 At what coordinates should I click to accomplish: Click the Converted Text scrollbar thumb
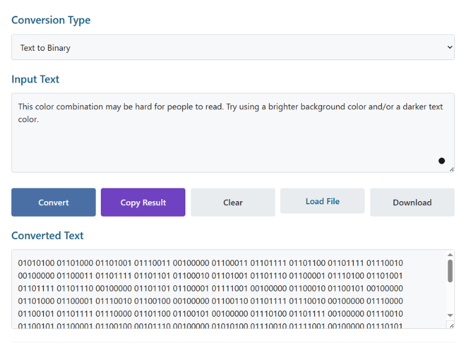pyautogui.click(x=450, y=271)
